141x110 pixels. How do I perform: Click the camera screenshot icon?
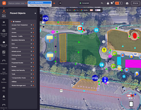point(127,3)
